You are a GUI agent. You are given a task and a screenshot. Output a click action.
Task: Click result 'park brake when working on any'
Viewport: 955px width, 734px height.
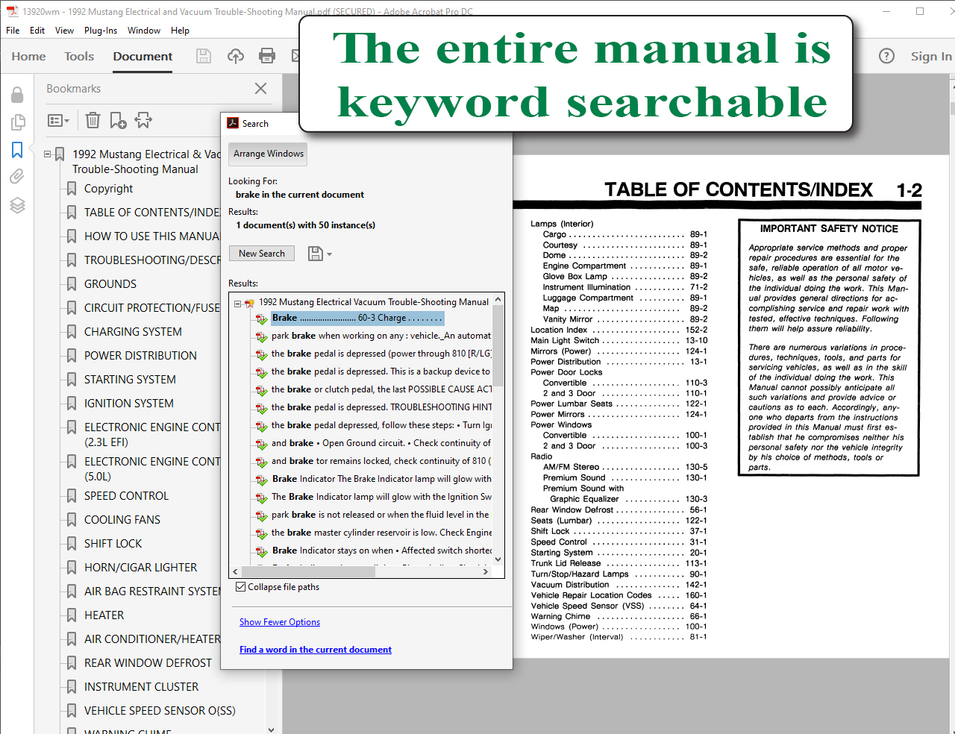[x=381, y=336]
